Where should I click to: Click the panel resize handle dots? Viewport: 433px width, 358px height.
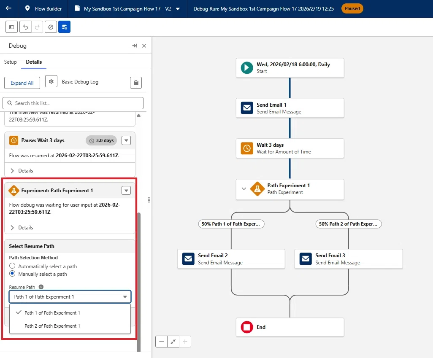[149, 200]
